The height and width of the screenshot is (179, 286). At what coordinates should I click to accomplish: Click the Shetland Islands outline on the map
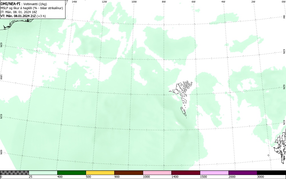click(280, 146)
